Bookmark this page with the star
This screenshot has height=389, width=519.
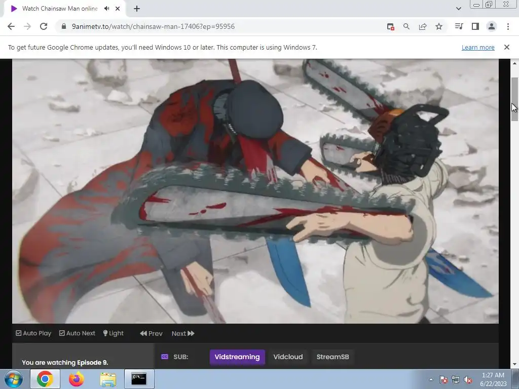click(x=439, y=26)
